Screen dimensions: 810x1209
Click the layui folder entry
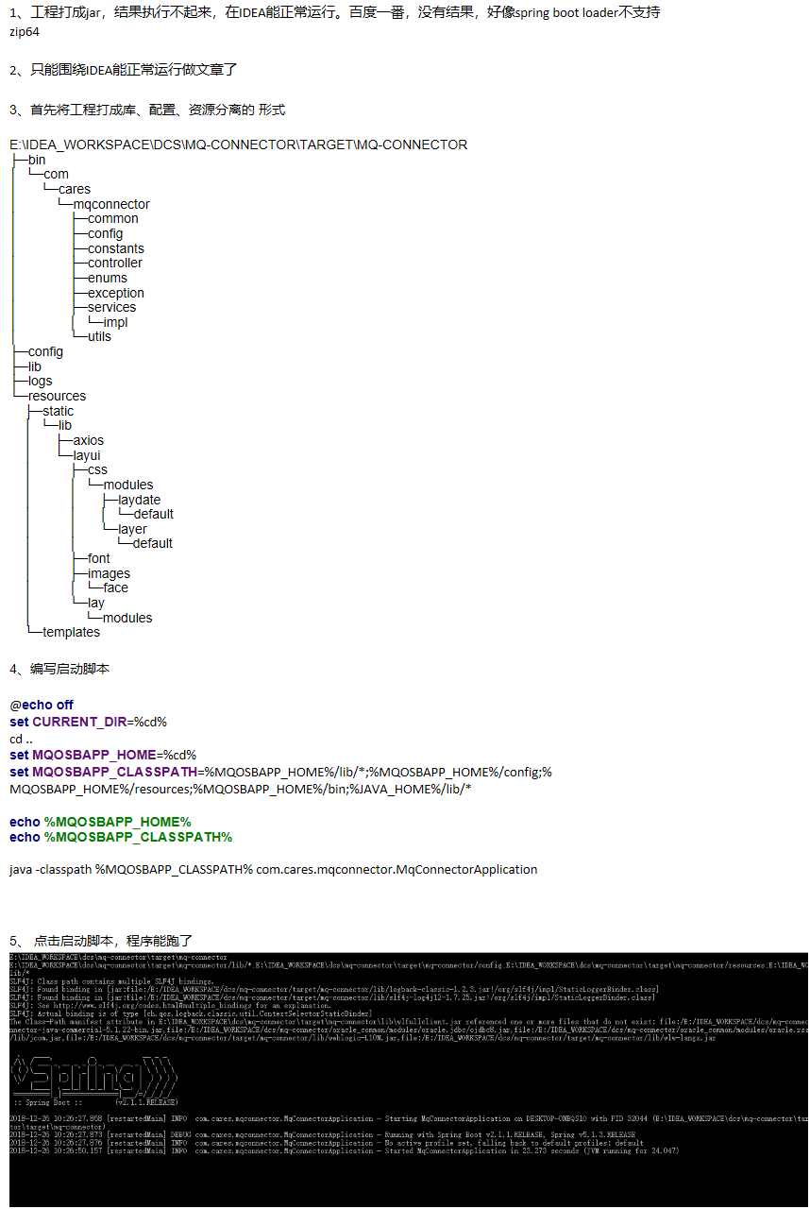pos(87,455)
